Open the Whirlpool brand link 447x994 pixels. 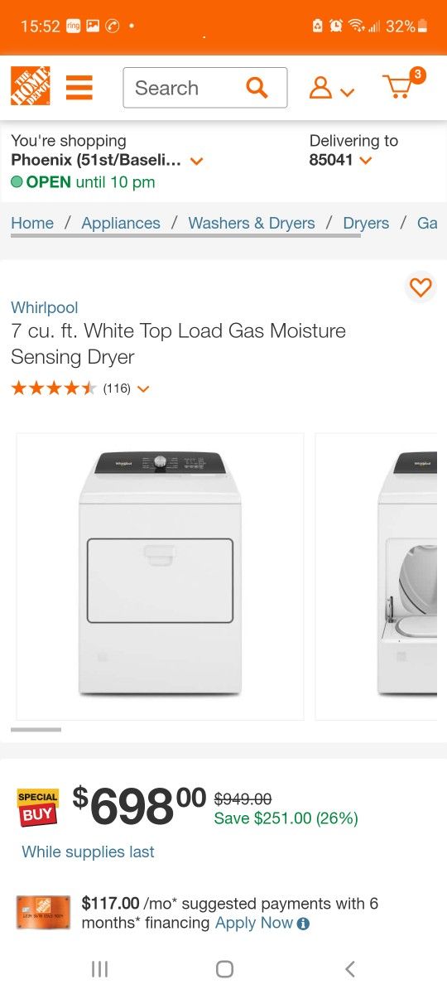coord(45,307)
